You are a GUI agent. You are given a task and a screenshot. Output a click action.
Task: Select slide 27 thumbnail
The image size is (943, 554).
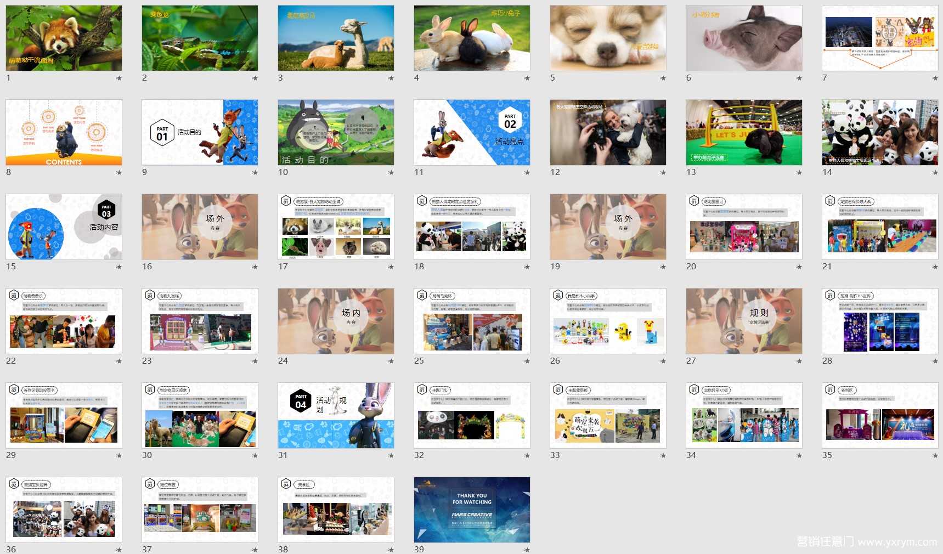pos(744,321)
